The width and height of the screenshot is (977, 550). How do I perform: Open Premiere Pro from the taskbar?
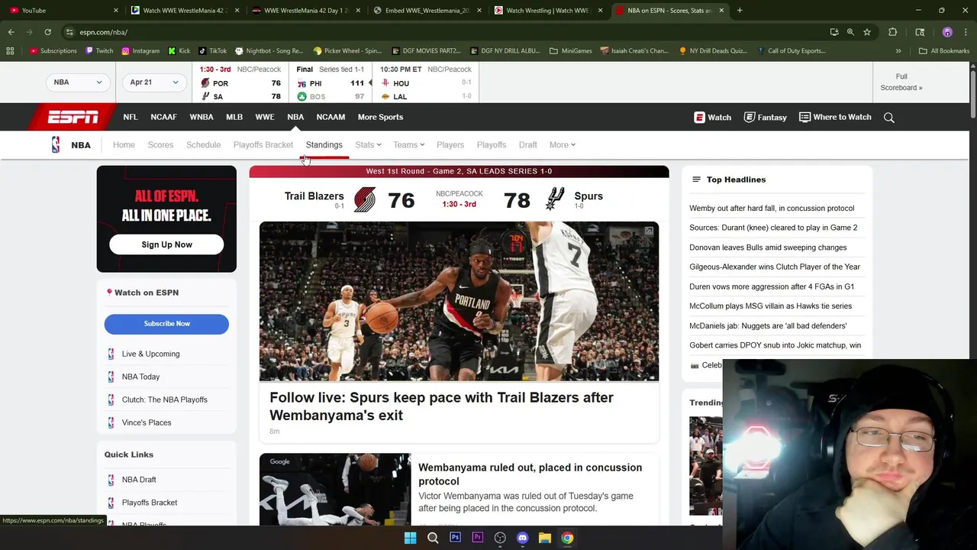point(478,538)
